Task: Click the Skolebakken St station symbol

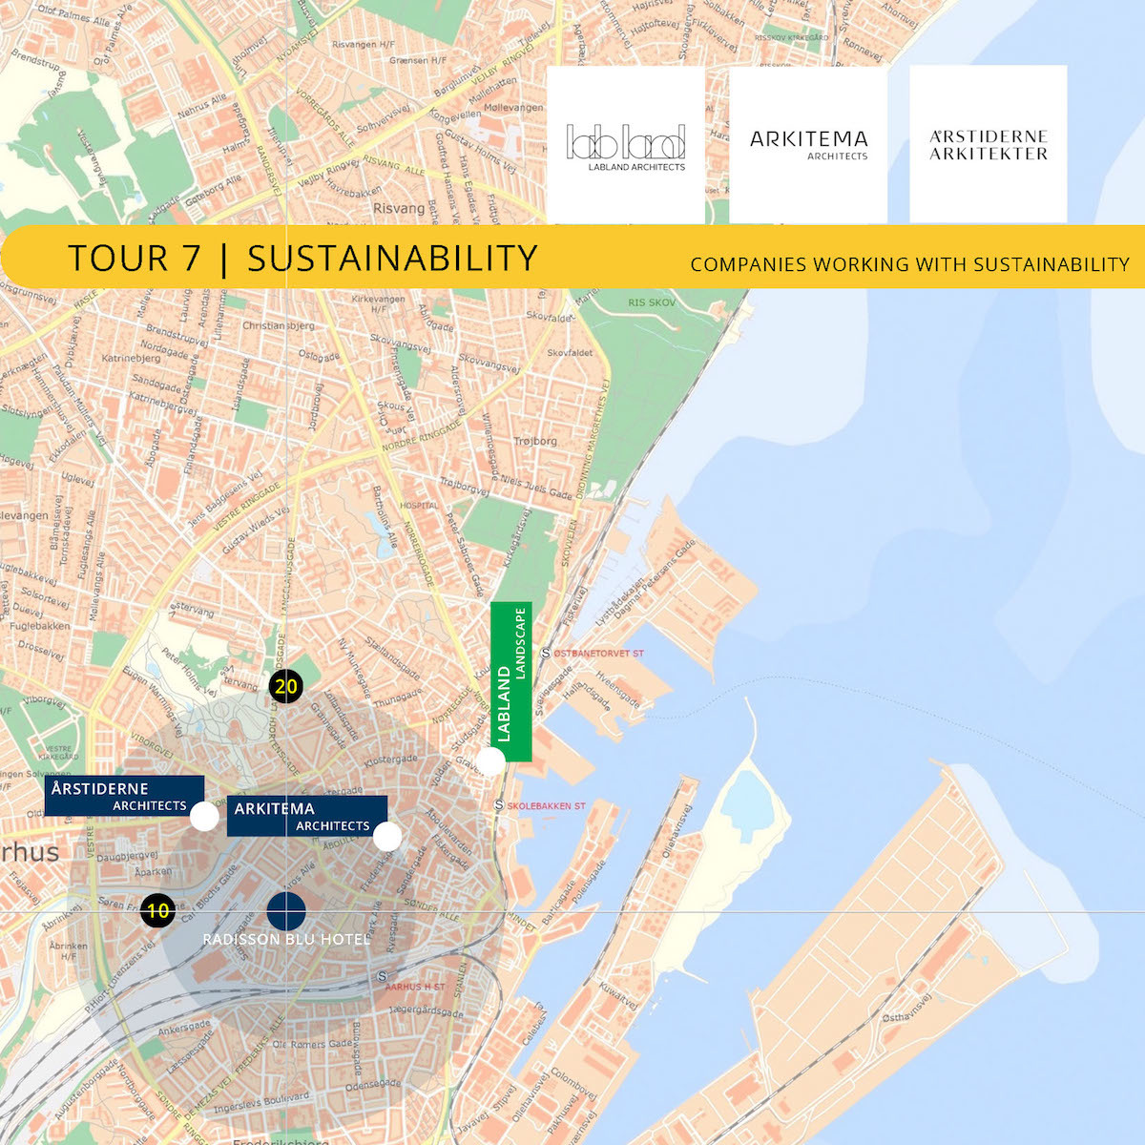Action: [499, 805]
